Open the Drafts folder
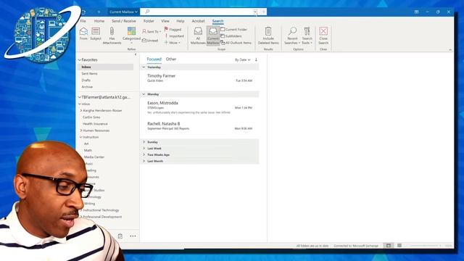 coord(86,80)
